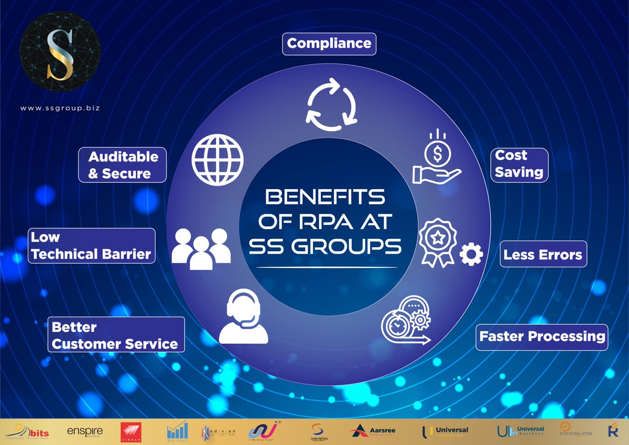
Task: Click the headset customer support agent icon
Action: click(x=244, y=317)
